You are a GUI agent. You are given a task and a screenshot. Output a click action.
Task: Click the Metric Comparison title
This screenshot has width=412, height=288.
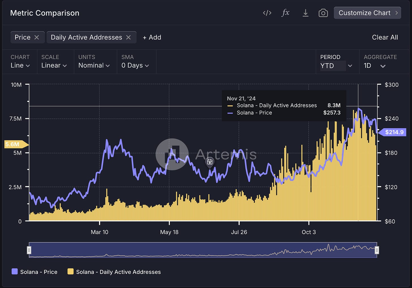(45, 13)
